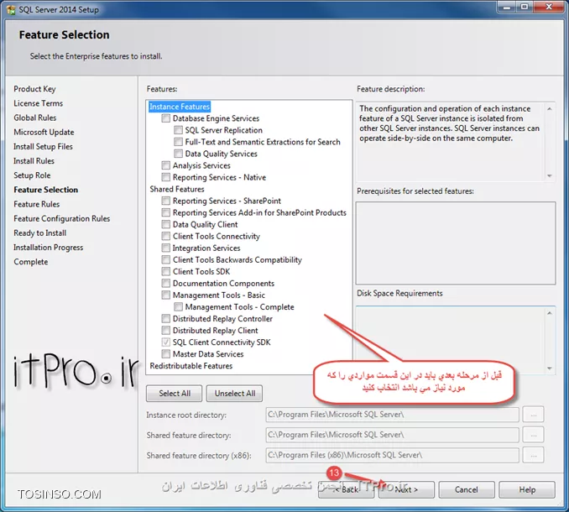Click the Feature Configuration Rules step

(62, 218)
